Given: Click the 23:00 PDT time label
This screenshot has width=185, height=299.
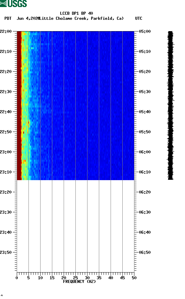Looking at the screenshot, I should pos(6,152).
